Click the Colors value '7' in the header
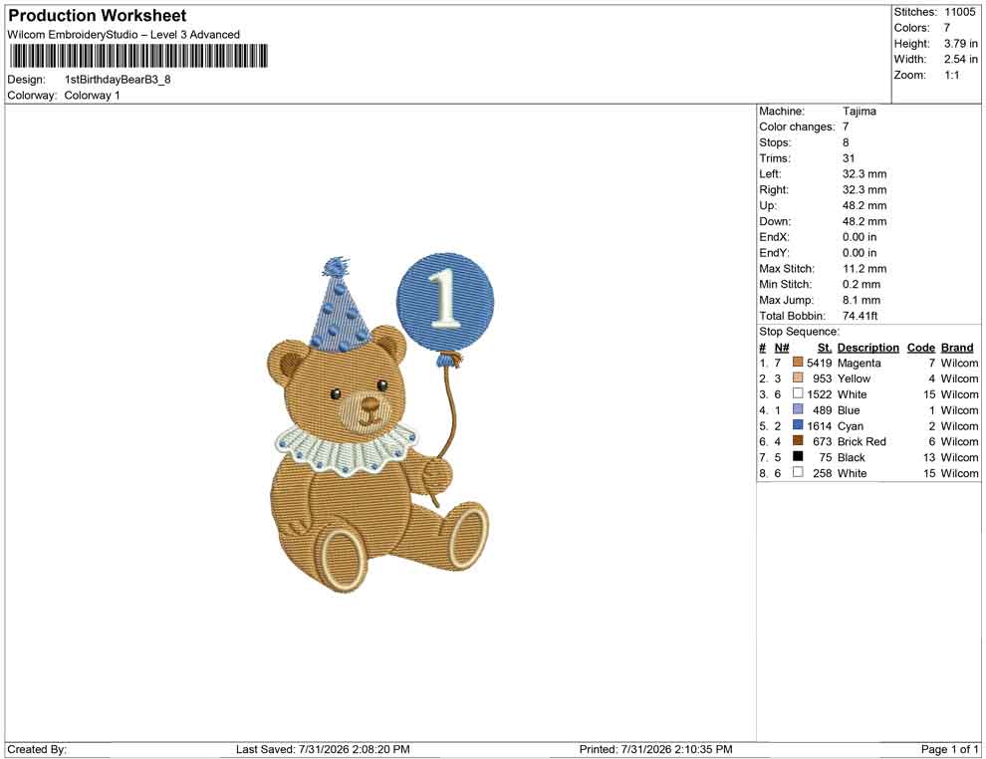The height and width of the screenshot is (759, 986). pyautogui.click(x=947, y=28)
